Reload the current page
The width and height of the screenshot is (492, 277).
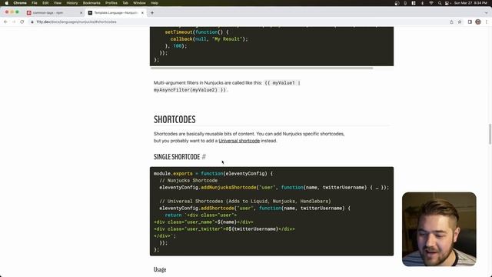point(22,22)
